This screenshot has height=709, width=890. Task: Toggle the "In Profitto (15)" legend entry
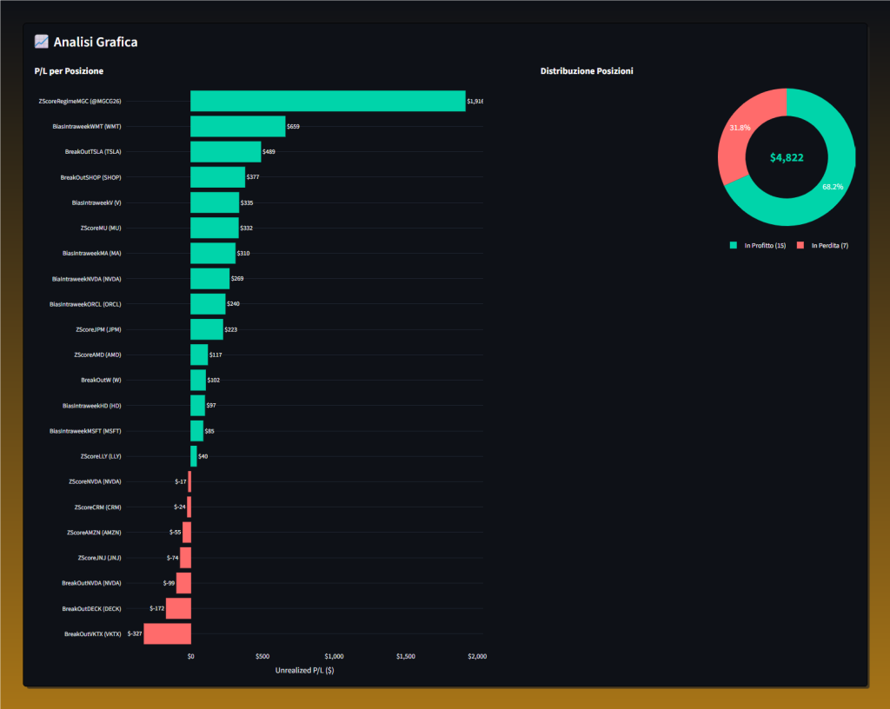coord(765,245)
